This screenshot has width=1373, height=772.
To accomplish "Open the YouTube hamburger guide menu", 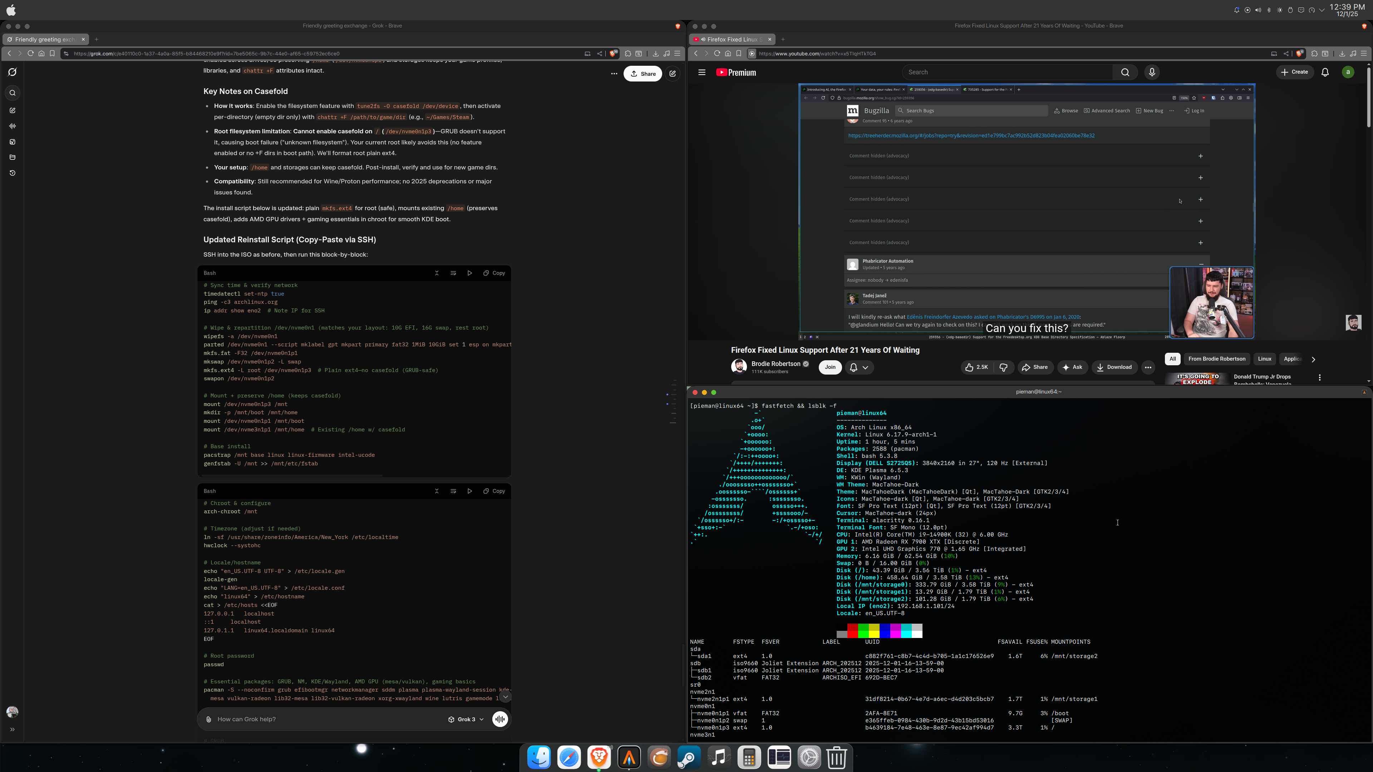I will point(702,73).
